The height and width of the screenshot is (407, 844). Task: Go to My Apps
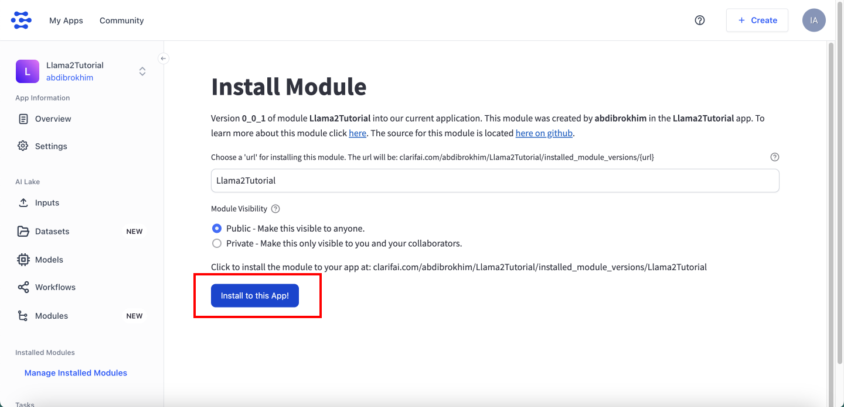pyautogui.click(x=66, y=20)
